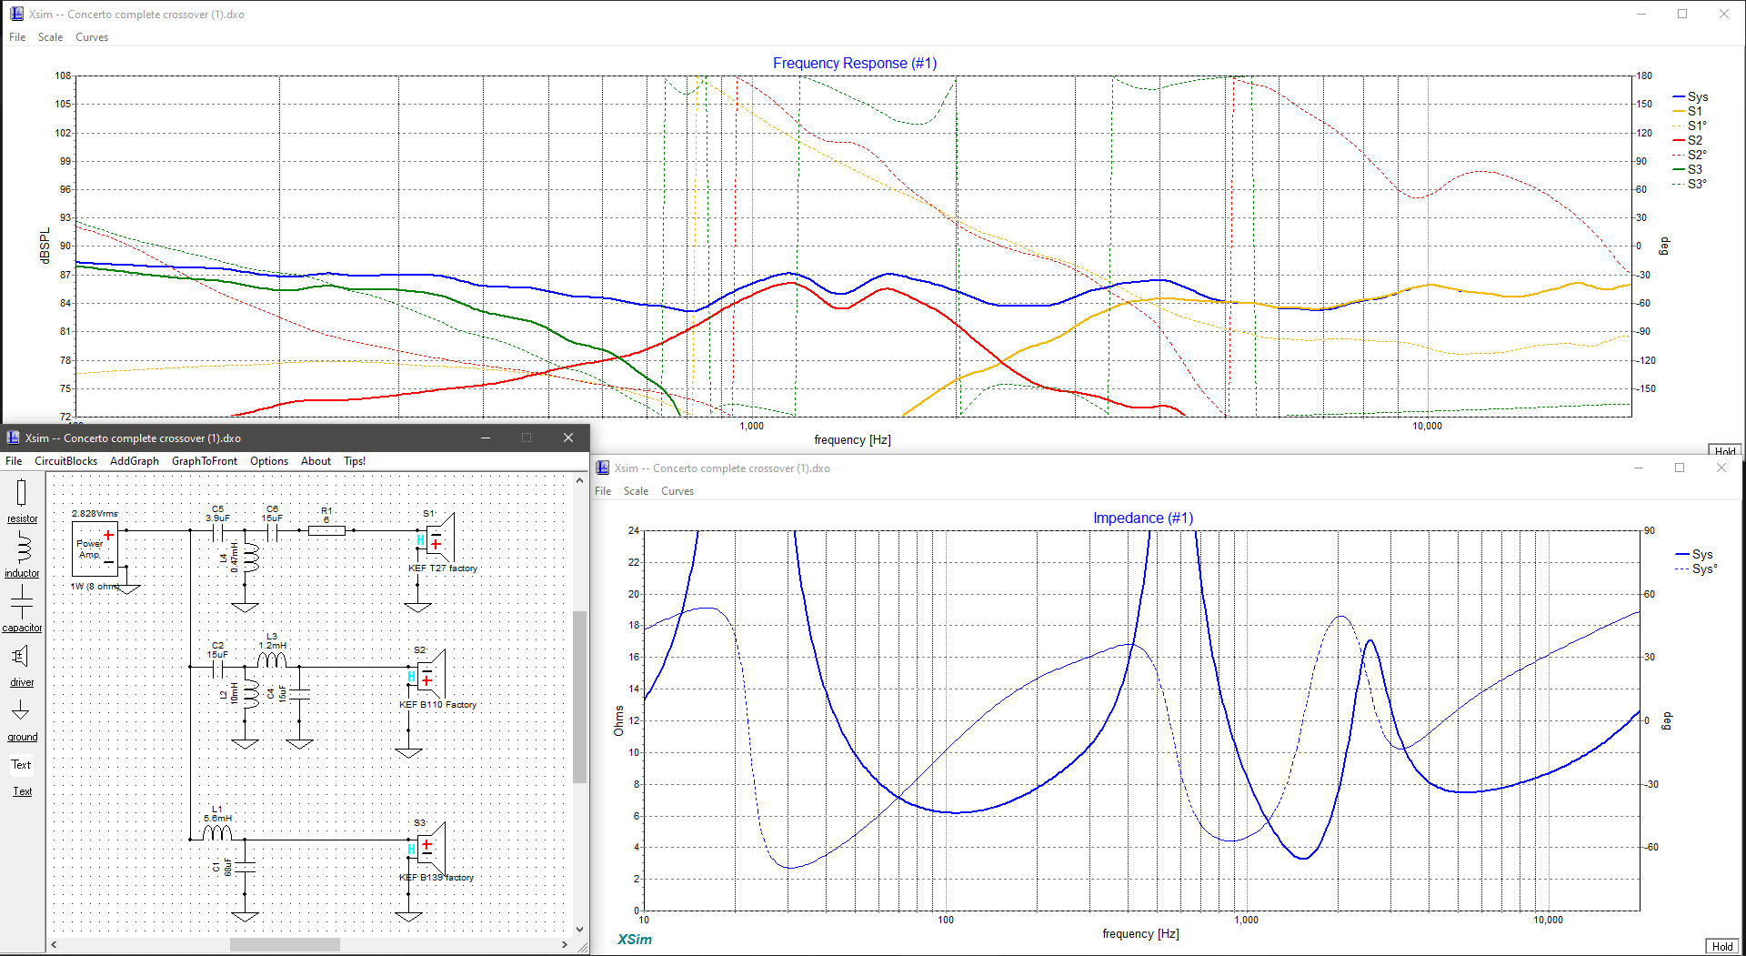Select the driver component tool
1746x956 pixels.
[x=22, y=664]
